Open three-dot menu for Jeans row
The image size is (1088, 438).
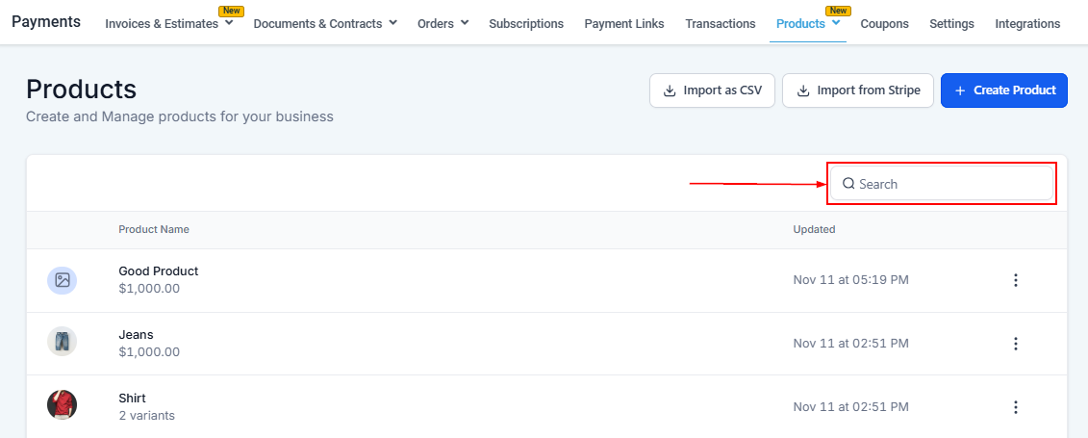[1015, 344]
